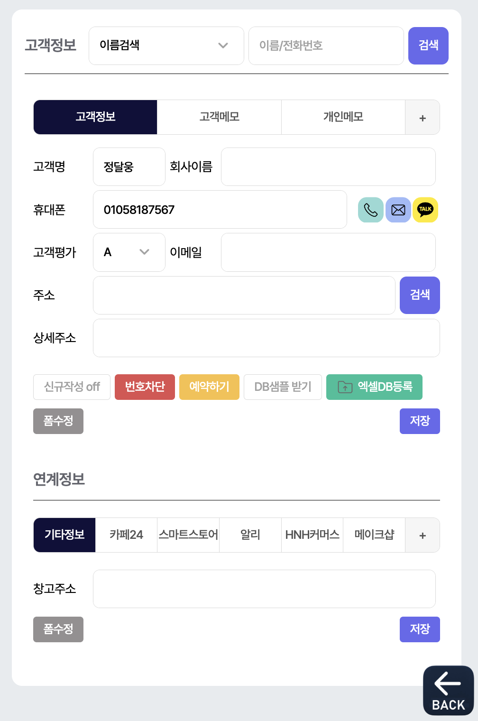Click the 번호차단 button
The image size is (478, 721).
click(145, 387)
